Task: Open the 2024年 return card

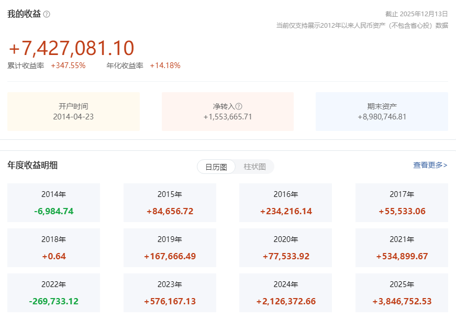Action: 285,293
